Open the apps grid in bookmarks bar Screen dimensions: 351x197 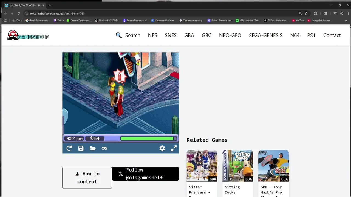[5, 21]
